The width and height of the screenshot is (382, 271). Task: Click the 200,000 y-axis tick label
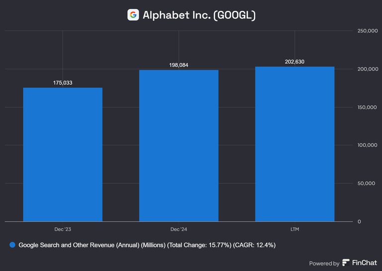click(x=368, y=69)
